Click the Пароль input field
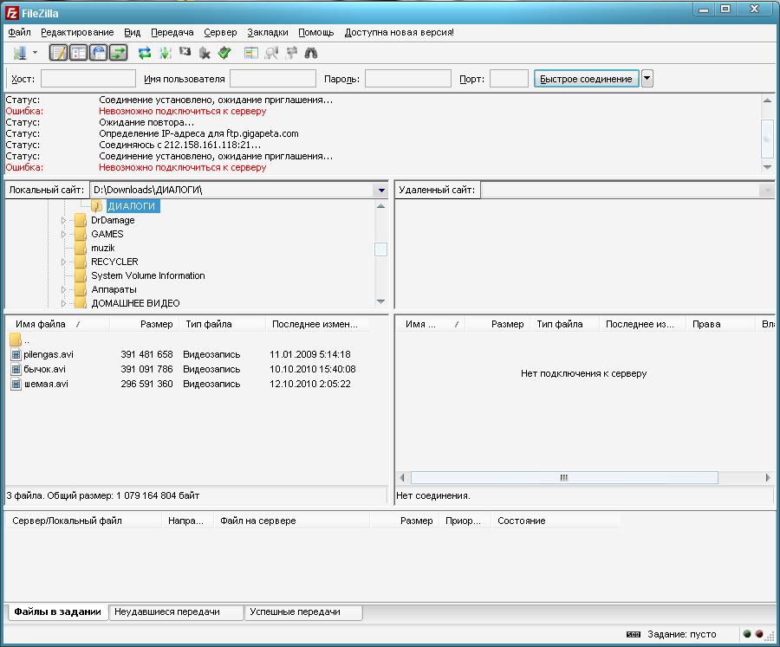 click(x=408, y=79)
